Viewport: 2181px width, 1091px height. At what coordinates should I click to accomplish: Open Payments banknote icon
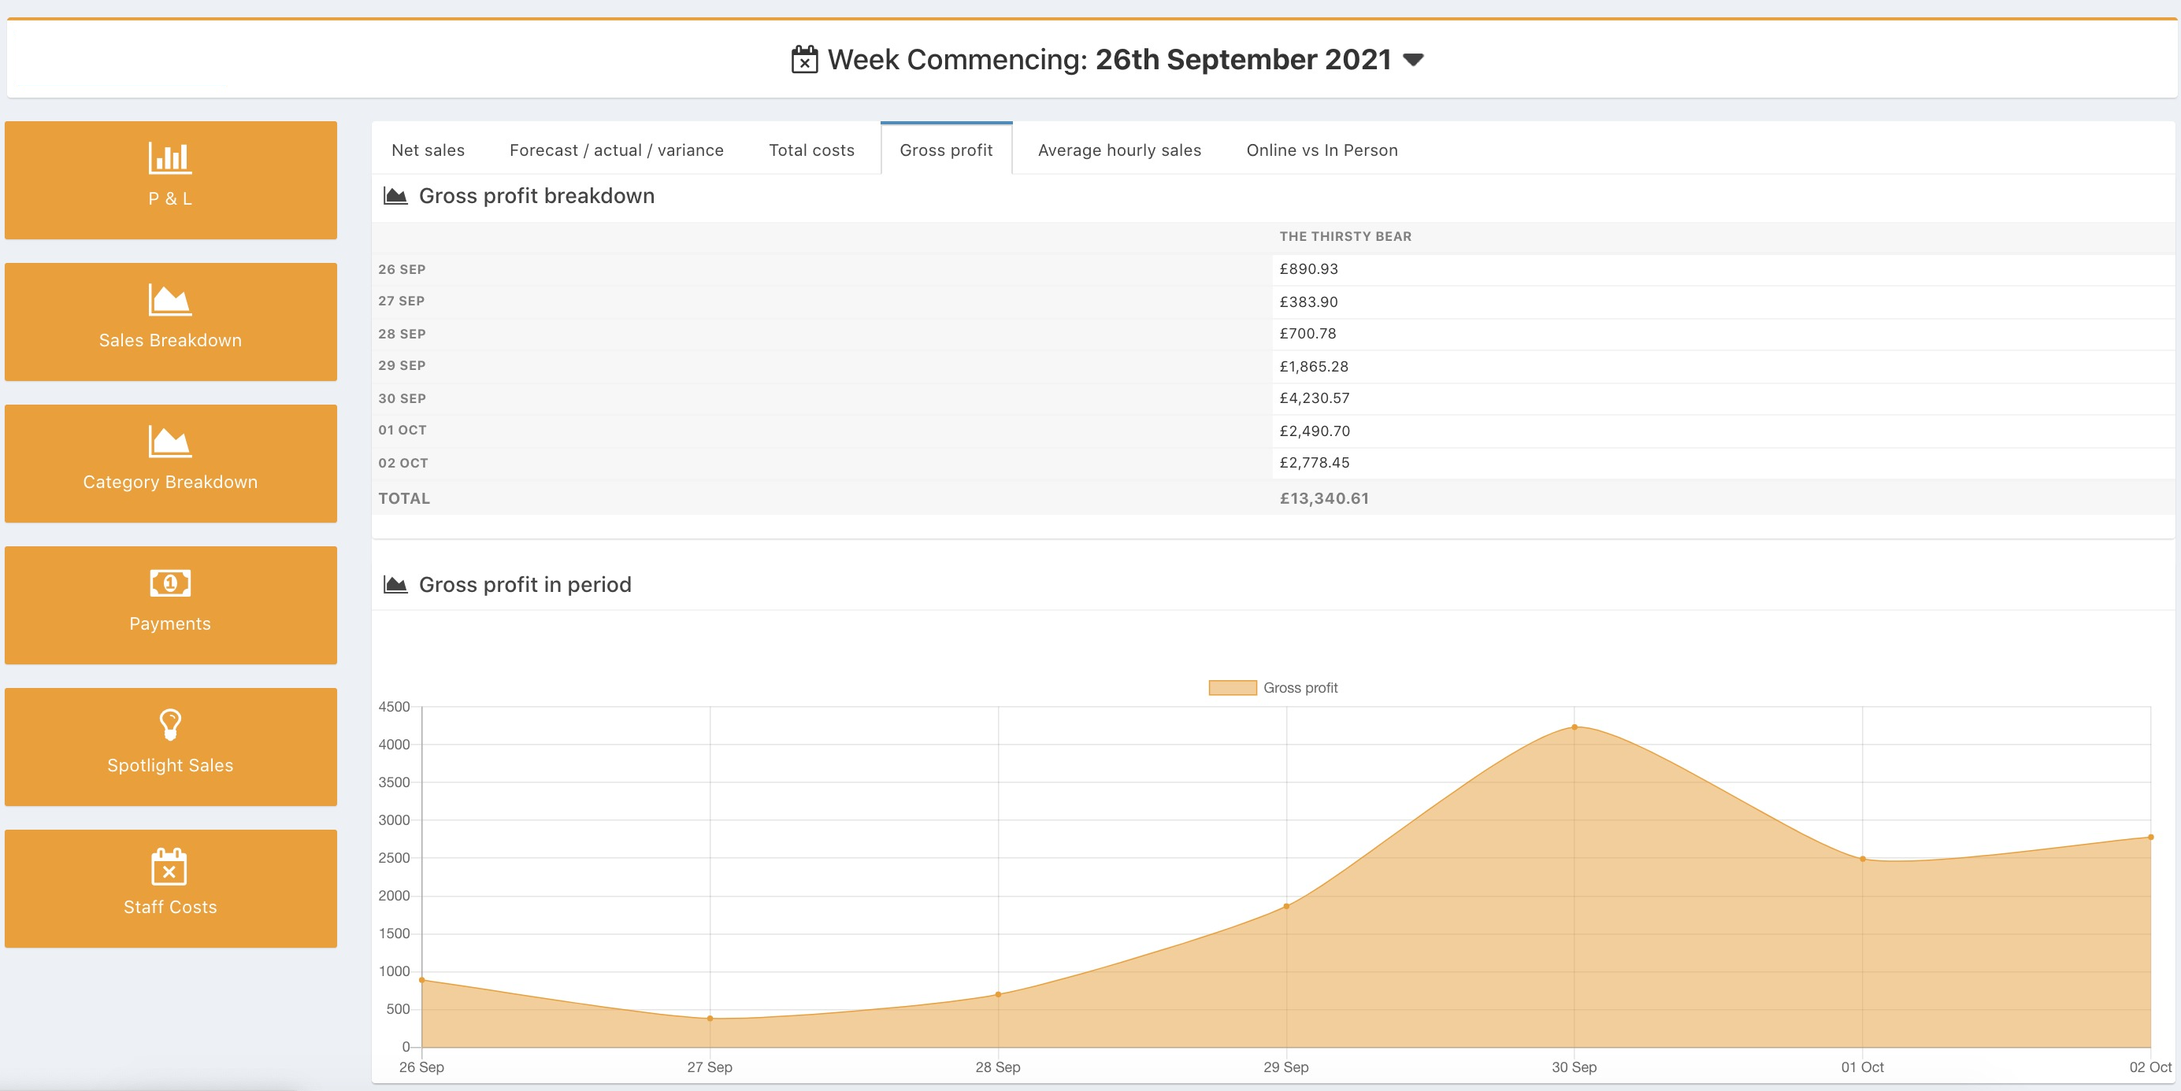[169, 583]
